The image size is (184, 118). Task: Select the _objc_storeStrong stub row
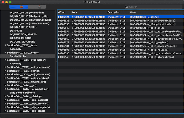121,57
